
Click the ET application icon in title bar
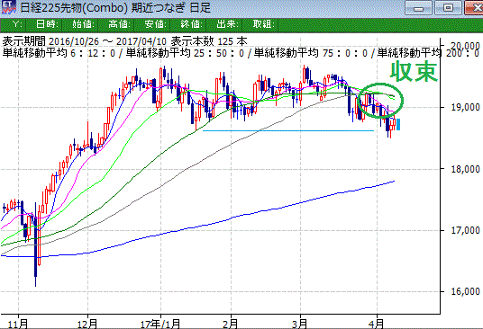[8, 7]
